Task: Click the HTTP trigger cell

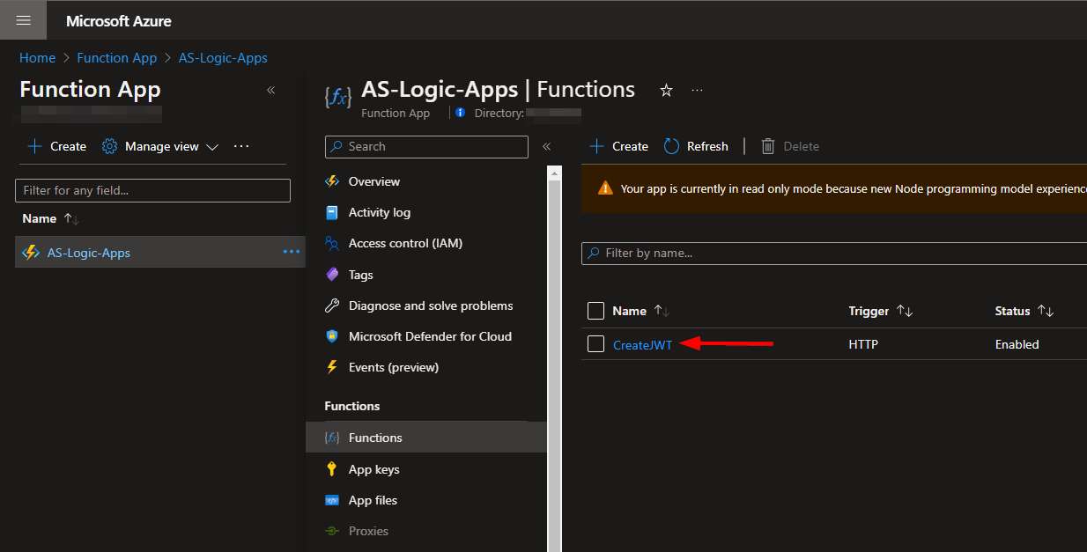Action: pos(863,344)
